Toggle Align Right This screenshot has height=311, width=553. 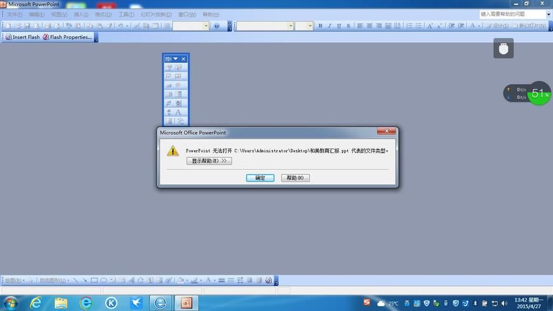[x=378, y=26]
